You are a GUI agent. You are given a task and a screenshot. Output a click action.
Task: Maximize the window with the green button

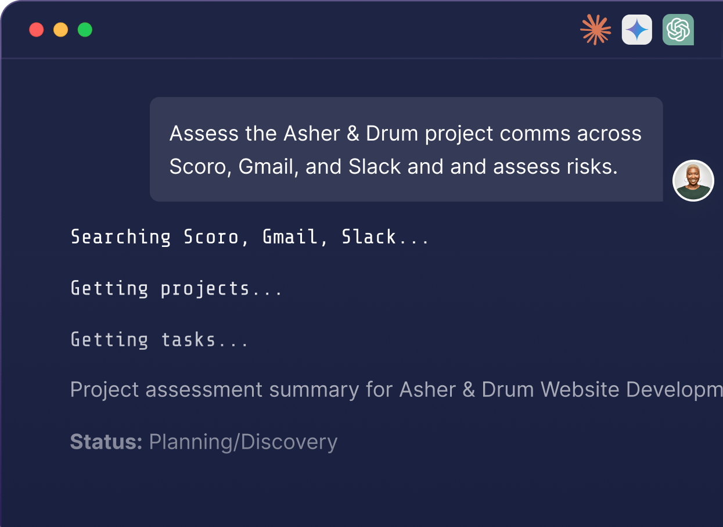point(85,30)
